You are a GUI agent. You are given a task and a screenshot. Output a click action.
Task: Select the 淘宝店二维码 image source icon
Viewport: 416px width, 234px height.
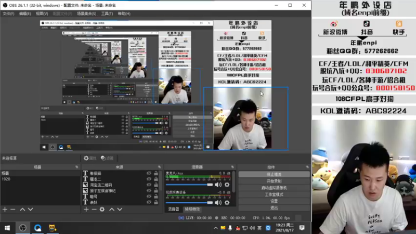(85, 185)
